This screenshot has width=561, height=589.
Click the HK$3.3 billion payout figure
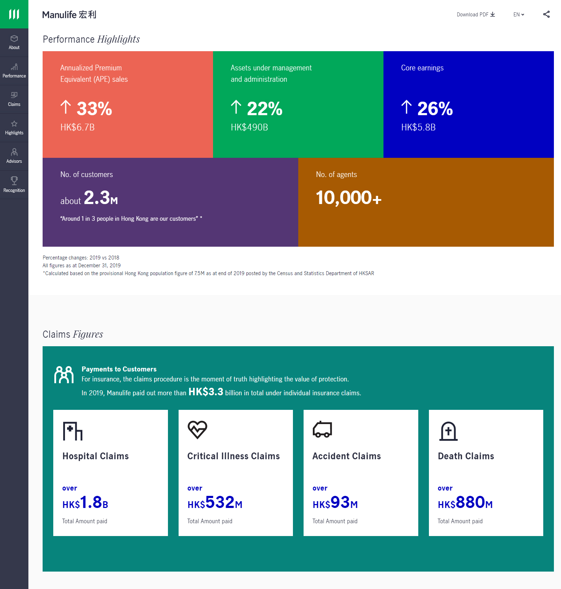206,392
